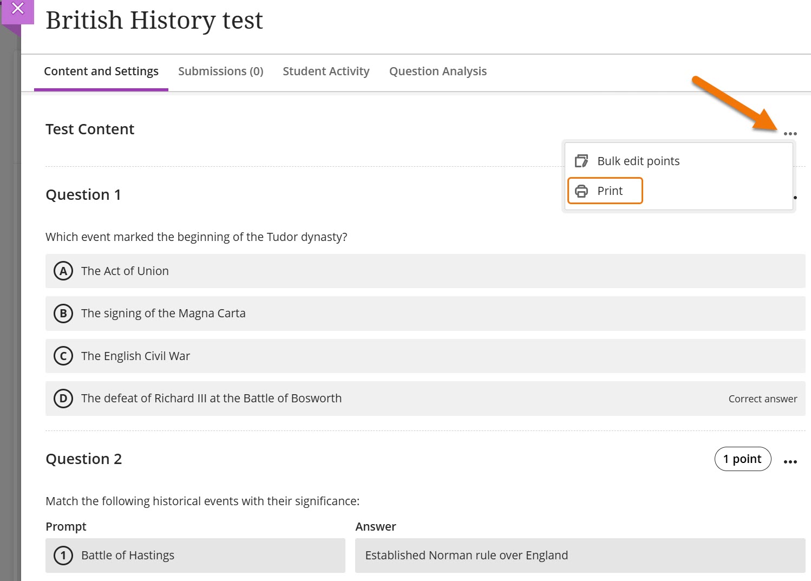Click the printer icon beside Print
This screenshot has height=581, width=811.
(581, 191)
